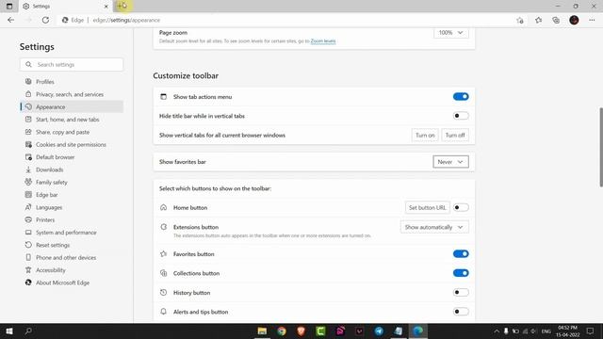The width and height of the screenshot is (603, 339).
Task: Open the notification center icon
Action: pos(590,331)
